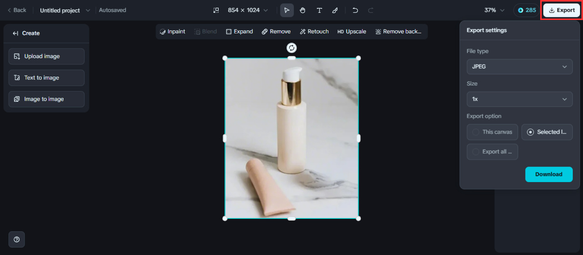
Task: Click the Autosaved status text
Action: 113,10
